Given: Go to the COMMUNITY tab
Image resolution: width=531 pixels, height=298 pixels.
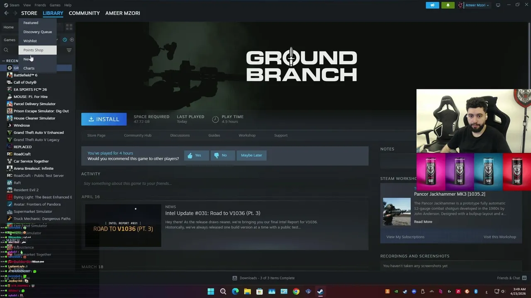Looking at the screenshot, I should 84,13.
